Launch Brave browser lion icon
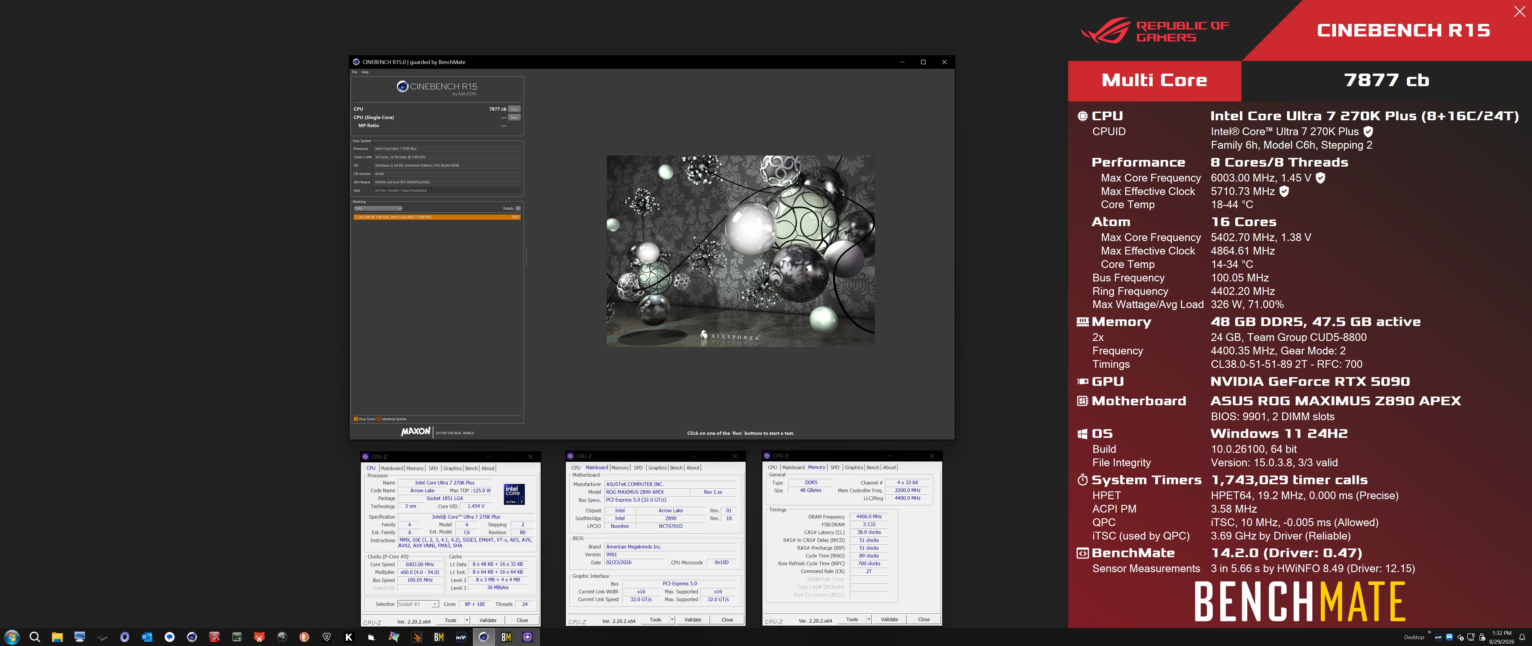The image size is (1532, 646). pyautogui.click(x=326, y=637)
